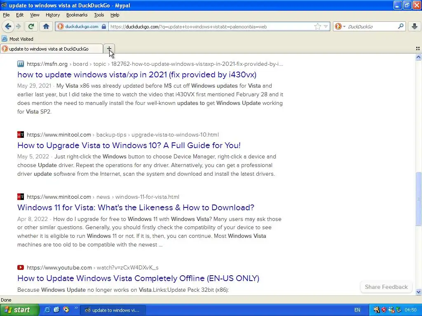
Task: Open the Bookmarks menu
Action: [x=77, y=15]
